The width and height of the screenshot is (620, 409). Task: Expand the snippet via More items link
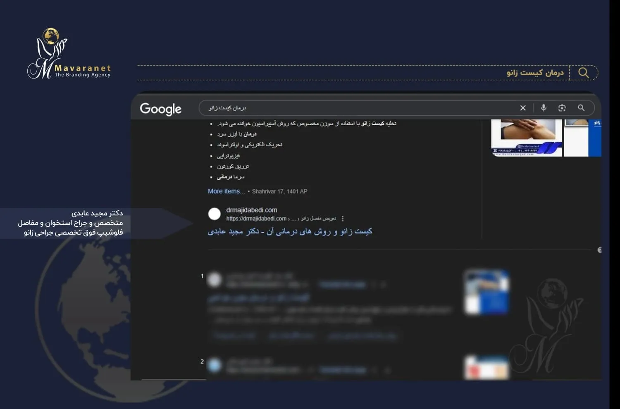point(226,191)
